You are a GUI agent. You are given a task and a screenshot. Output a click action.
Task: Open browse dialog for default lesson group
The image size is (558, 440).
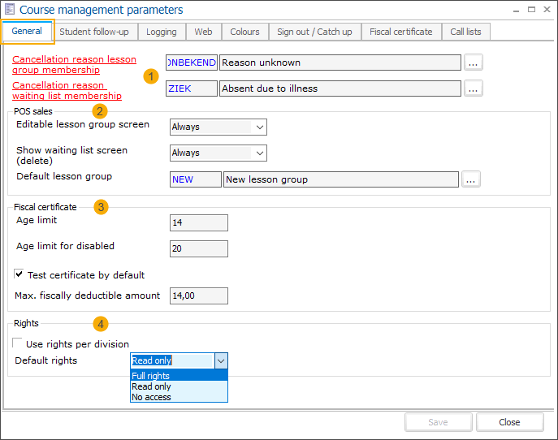[x=471, y=179]
